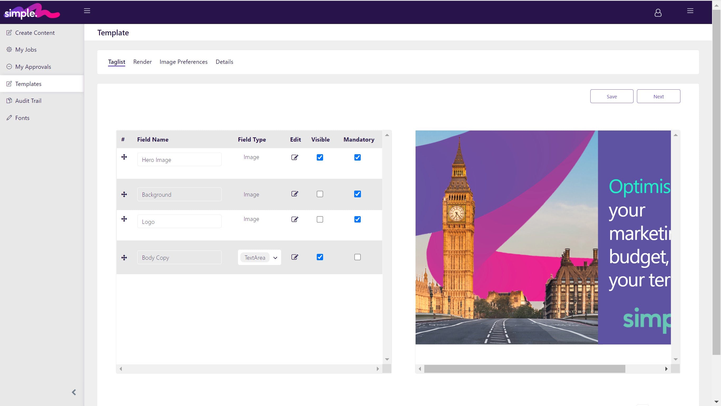Screen dimensions: 721x406
Task: Click the edit icon for Hero Image
Action: tap(294, 157)
